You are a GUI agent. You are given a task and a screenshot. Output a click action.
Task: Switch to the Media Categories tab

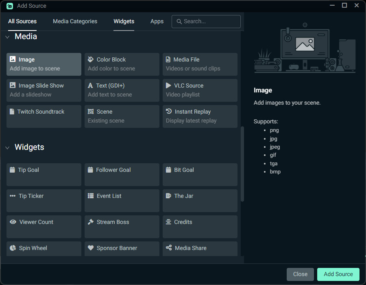click(75, 21)
